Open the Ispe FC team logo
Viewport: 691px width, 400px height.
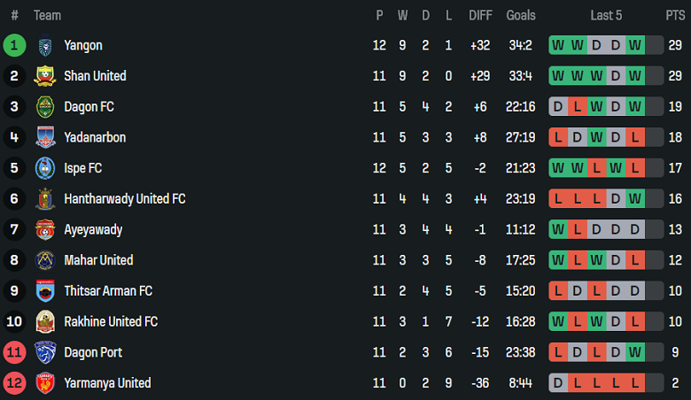pos(44,168)
